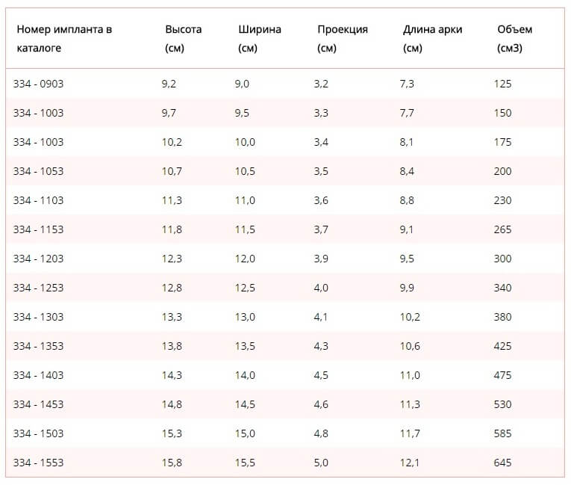Select the height cell showing 9,2

tap(169, 84)
